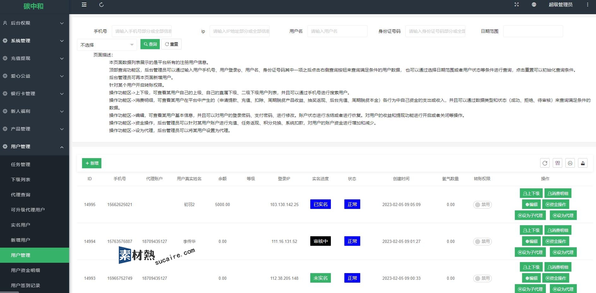Open 代理查询 in the sidebar
596x293 pixels.
click(34, 195)
